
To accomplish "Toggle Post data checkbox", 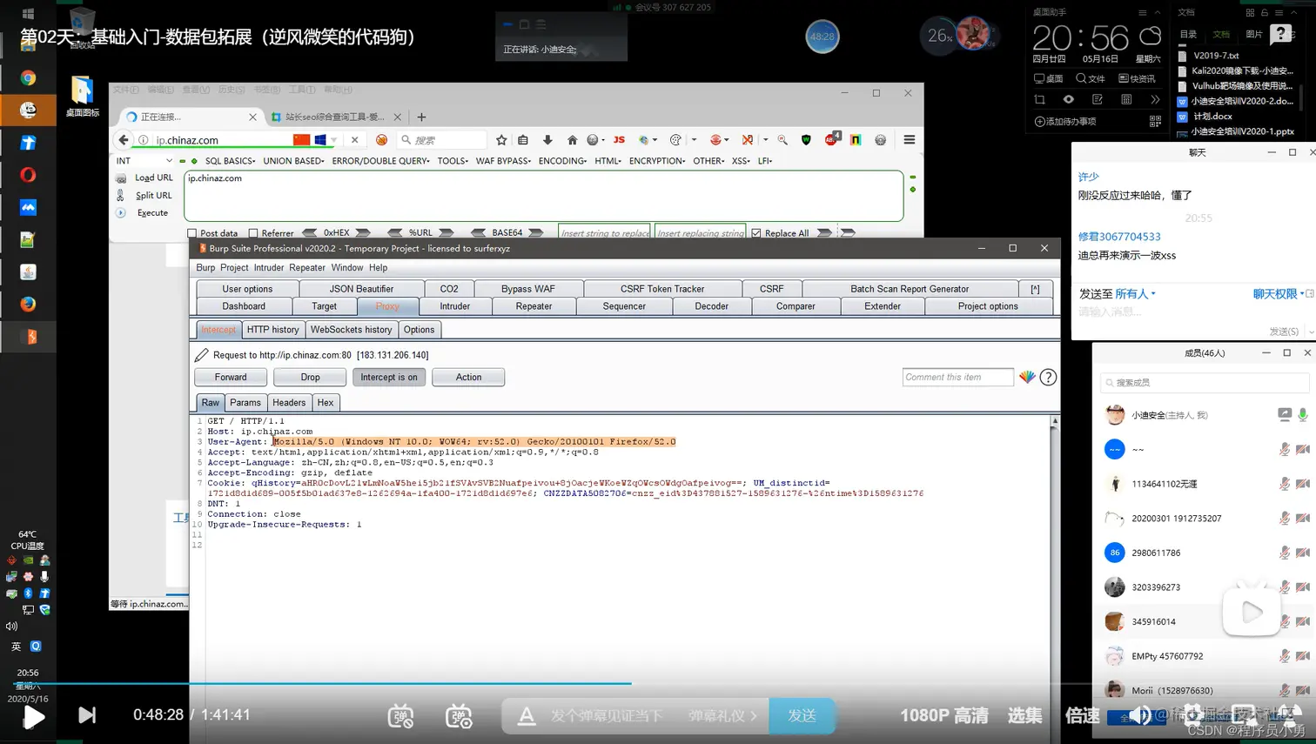I will 192,233.
